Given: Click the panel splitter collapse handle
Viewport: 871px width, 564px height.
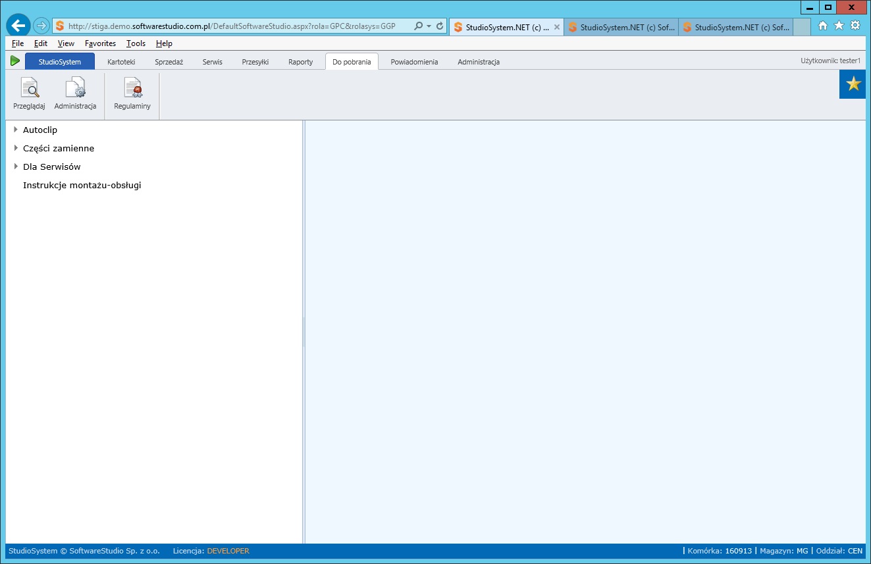Looking at the screenshot, I should (304, 332).
